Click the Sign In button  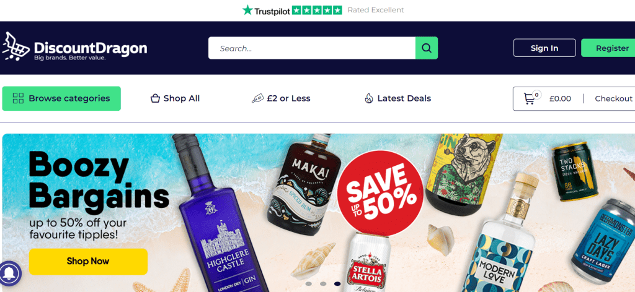pos(544,48)
